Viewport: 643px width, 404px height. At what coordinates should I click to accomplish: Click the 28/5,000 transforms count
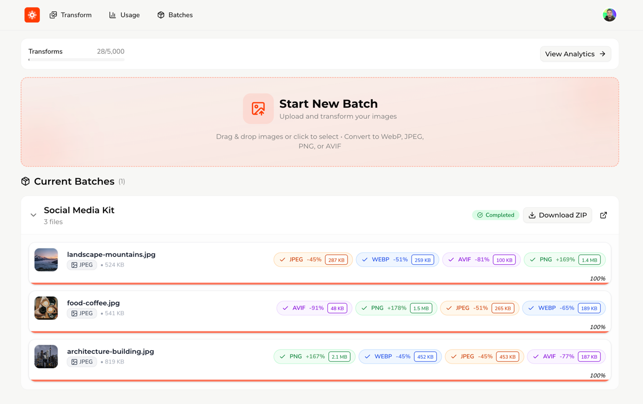point(110,52)
